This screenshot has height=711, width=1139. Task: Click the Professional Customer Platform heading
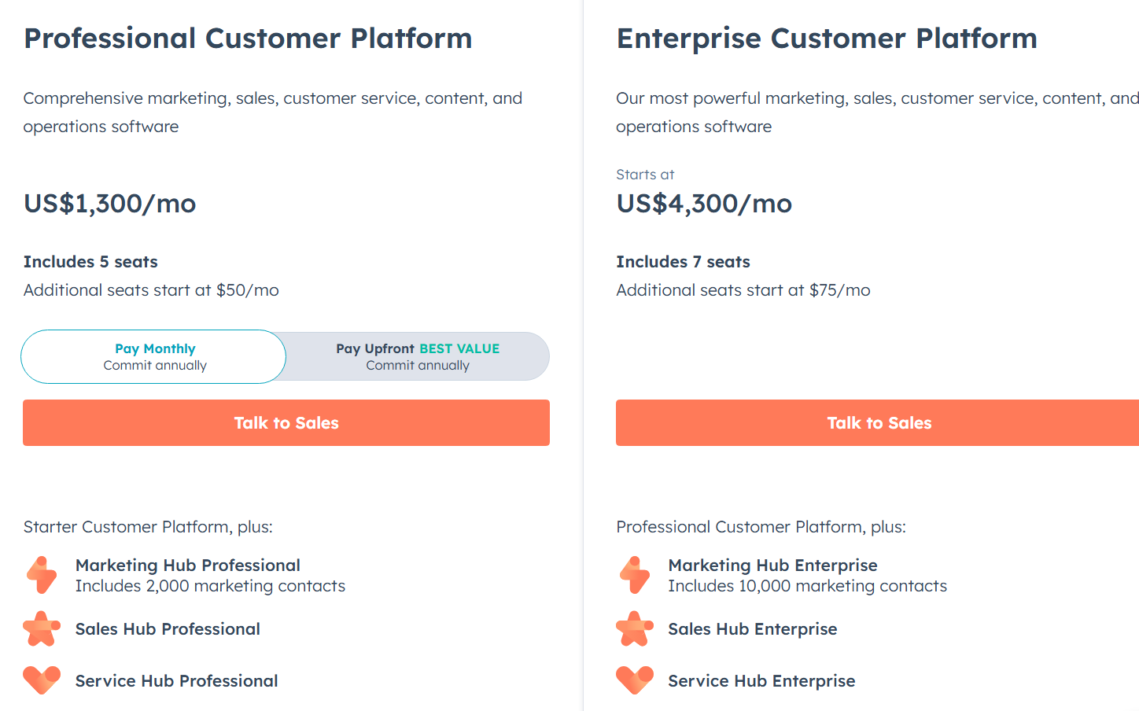tap(248, 39)
